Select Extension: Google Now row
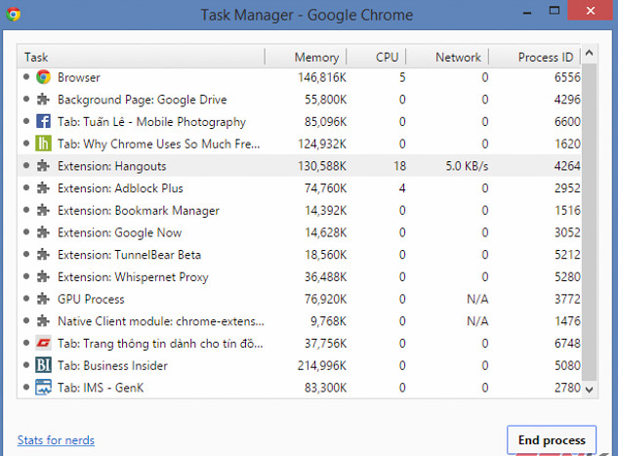618x456 pixels. (300, 232)
